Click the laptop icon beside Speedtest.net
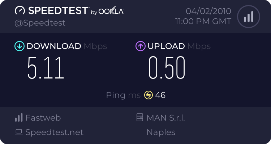This screenshot has width=271, height=144. coord(19,132)
